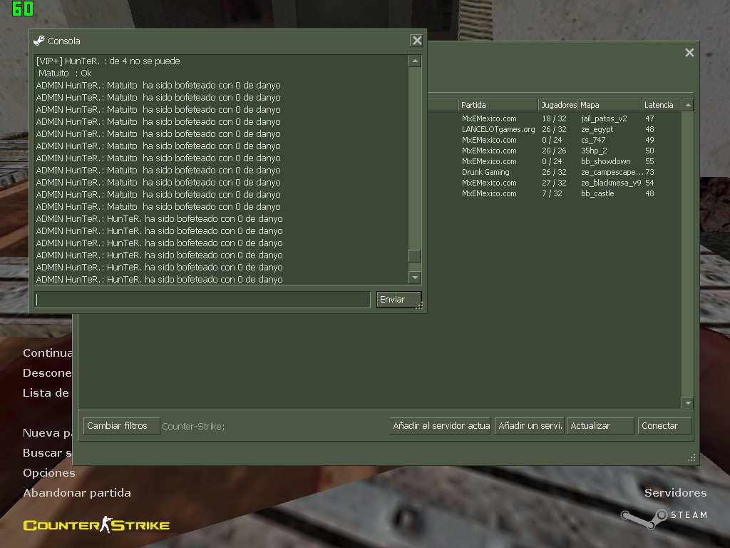730x548 pixels.
Task: Click Desconectar in the main menu
Action: [x=48, y=373]
